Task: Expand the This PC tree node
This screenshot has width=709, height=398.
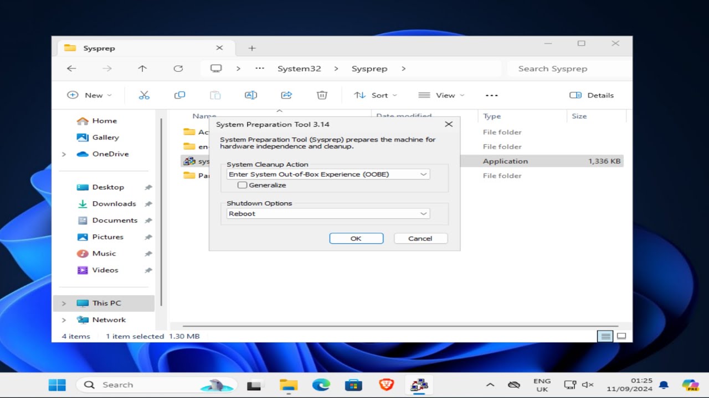Action: [64, 303]
